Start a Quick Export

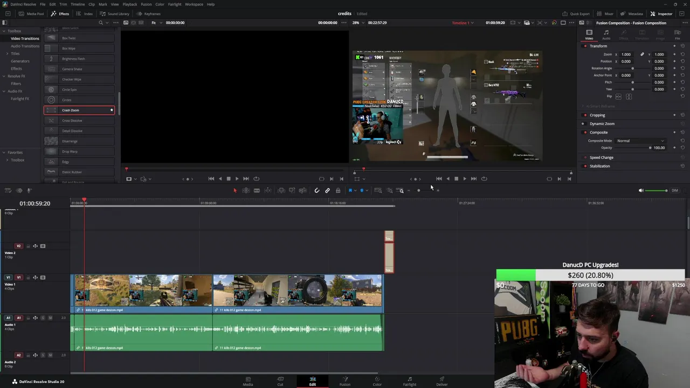point(576,13)
